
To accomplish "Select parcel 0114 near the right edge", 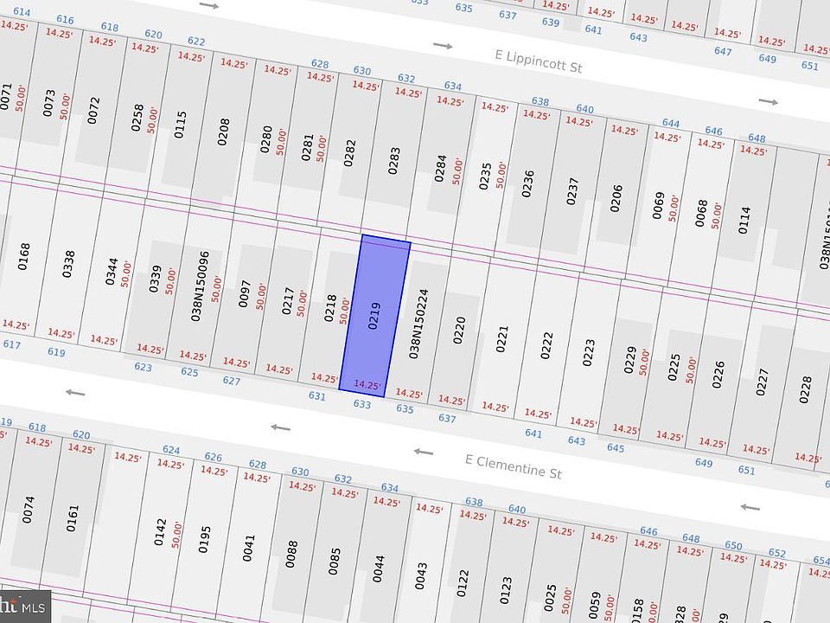I will pyautogui.click(x=744, y=221).
